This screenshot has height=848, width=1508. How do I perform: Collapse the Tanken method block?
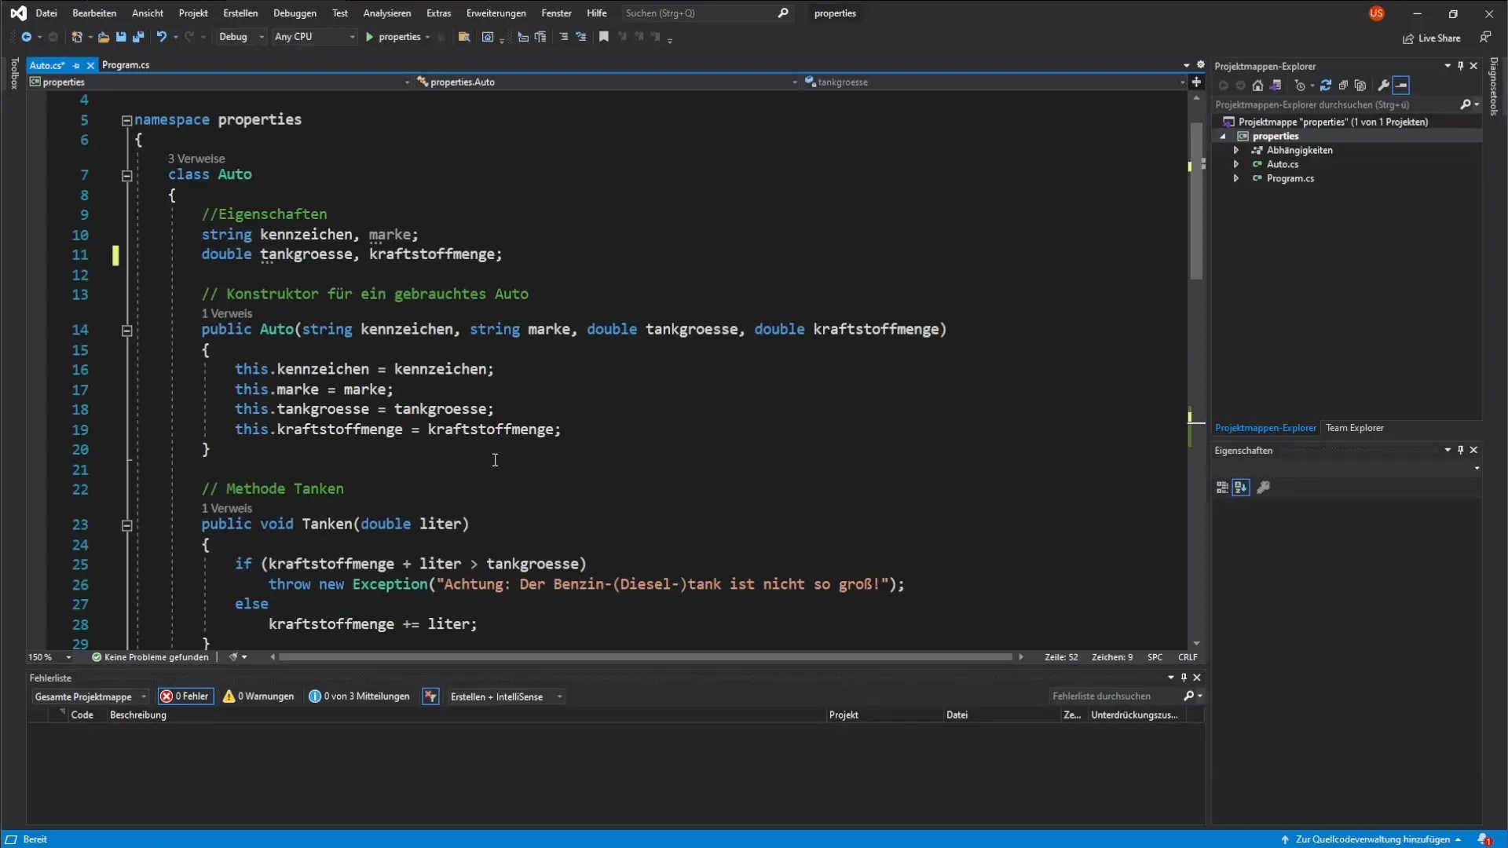click(x=126, y=525)
